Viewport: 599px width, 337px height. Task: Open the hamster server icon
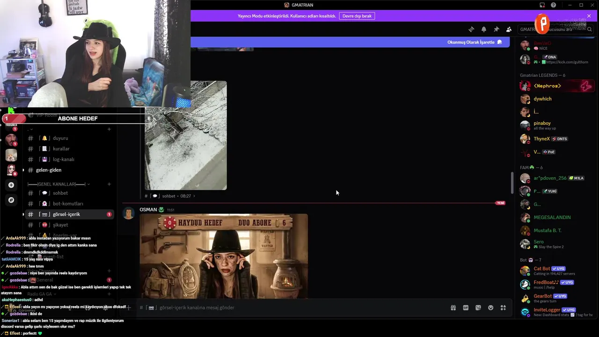pyautogui.click(x=11, y=155)
